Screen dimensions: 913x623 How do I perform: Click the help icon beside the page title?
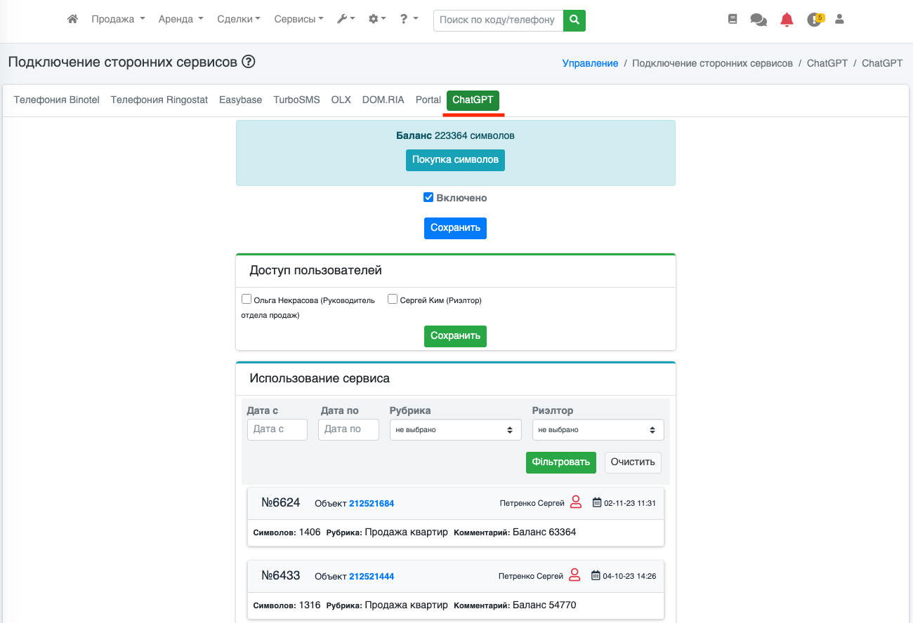click(249, 62)
